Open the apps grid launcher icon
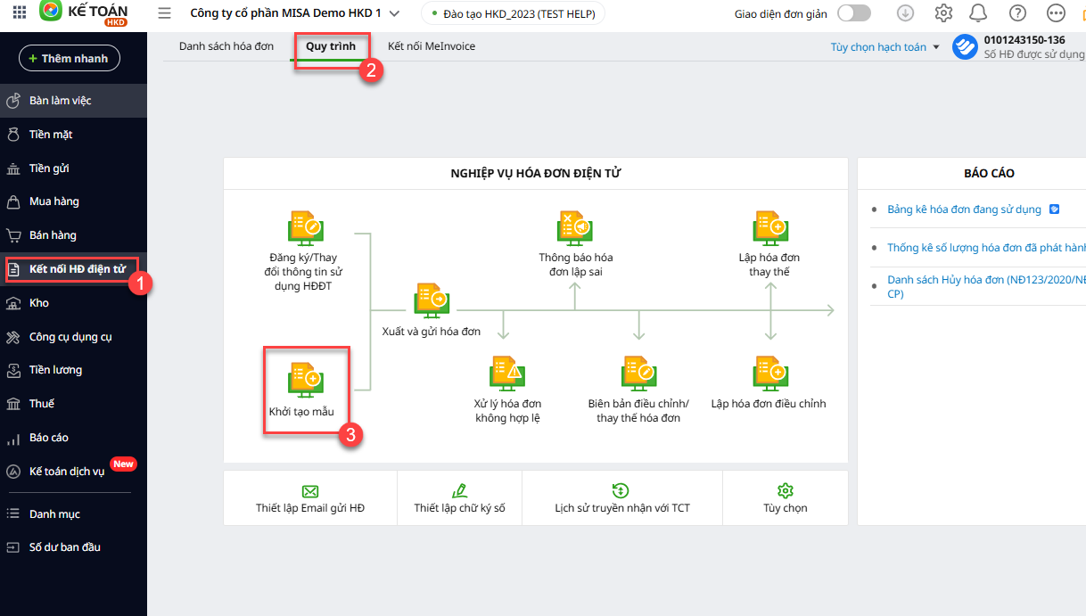Viewport: 1086px width, 616px height. 20,13
